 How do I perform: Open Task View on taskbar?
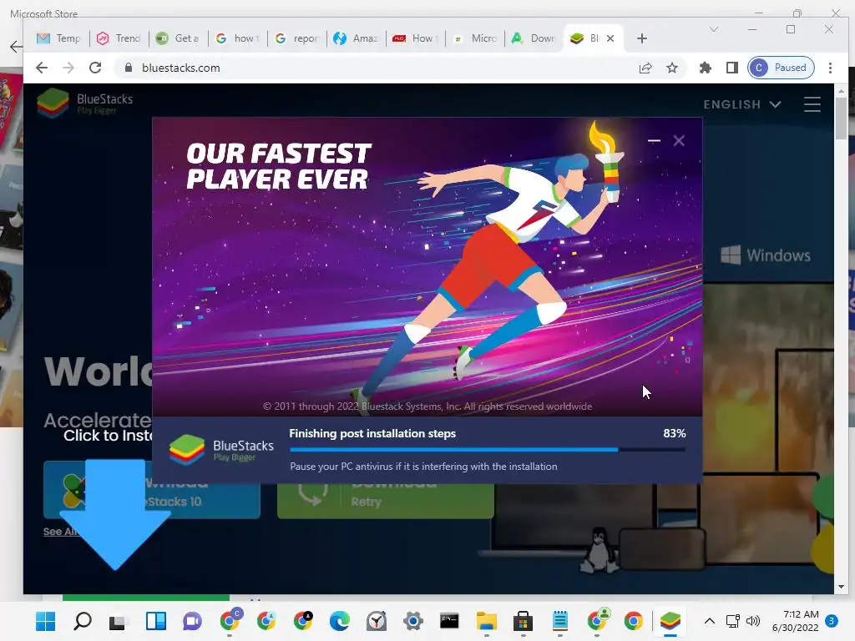118,621
